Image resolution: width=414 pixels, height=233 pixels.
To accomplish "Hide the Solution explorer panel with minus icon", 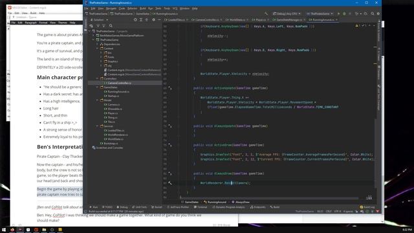I will click(x=159, y=19).
